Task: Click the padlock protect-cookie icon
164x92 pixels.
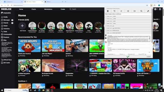Action: [x=106, y=38]
